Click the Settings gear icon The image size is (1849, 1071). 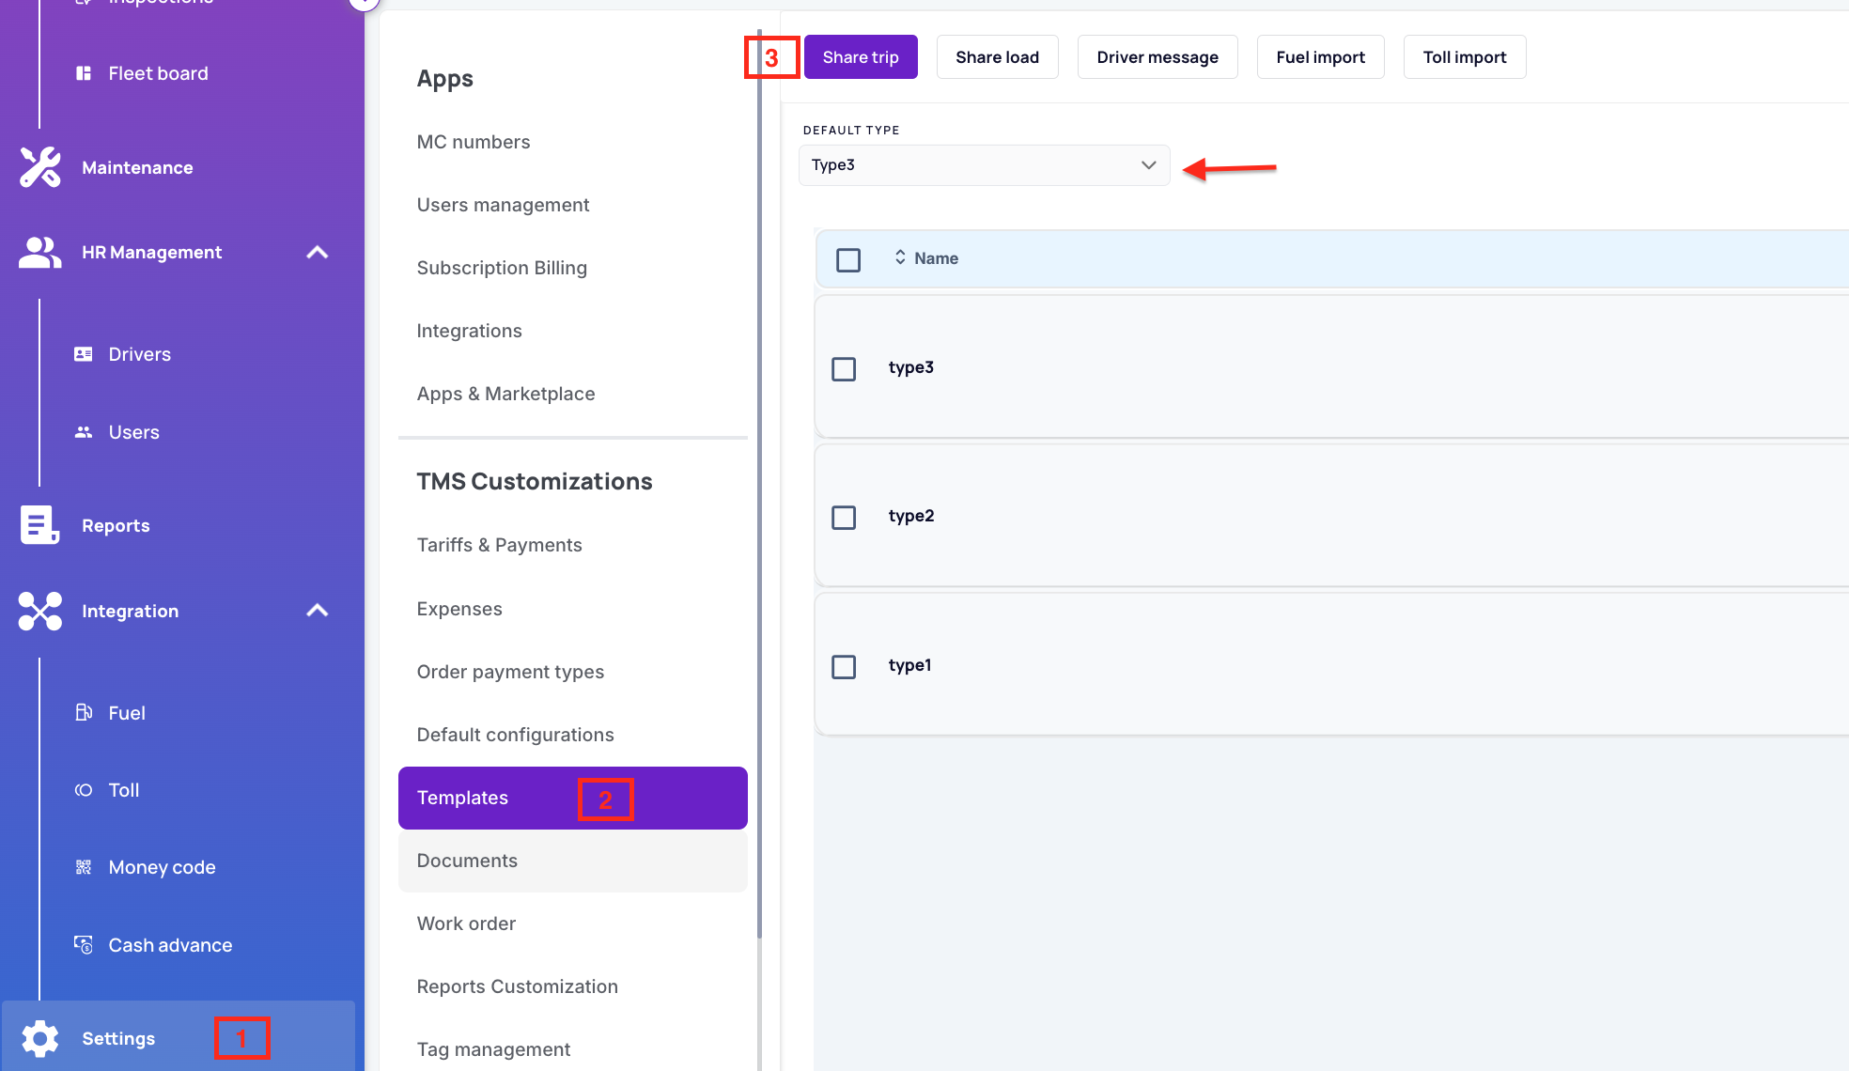(x=40, y=1038)
